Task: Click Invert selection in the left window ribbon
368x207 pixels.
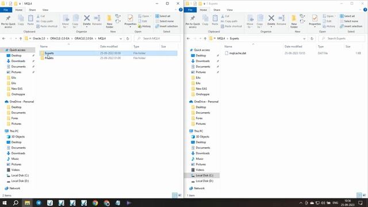Action: point(166,26)
